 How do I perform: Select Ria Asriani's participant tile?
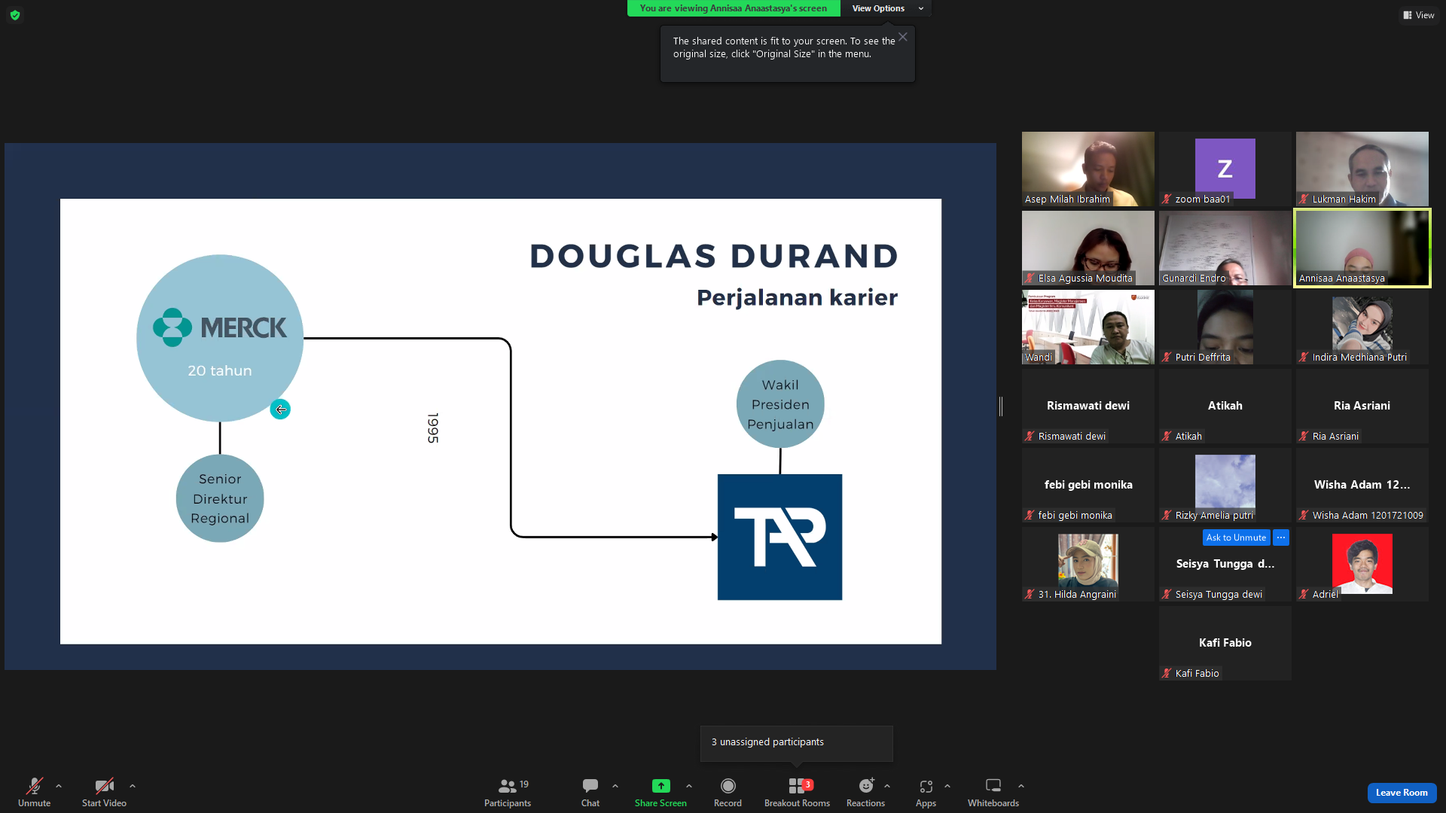pos(1362,406)
